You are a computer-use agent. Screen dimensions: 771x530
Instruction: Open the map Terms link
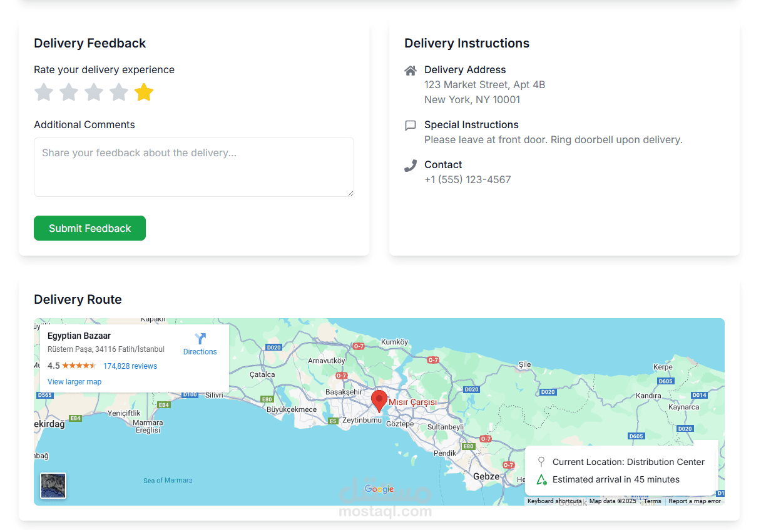click(652, 501)
